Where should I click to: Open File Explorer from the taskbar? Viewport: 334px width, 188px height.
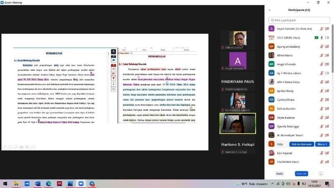[x=16, y=183]
